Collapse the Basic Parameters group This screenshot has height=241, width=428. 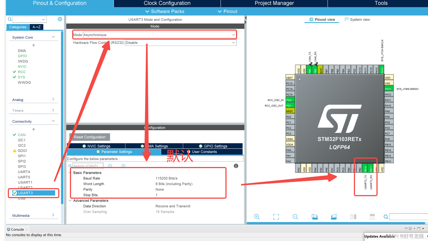pyautogui.click(x=70, y=173)
